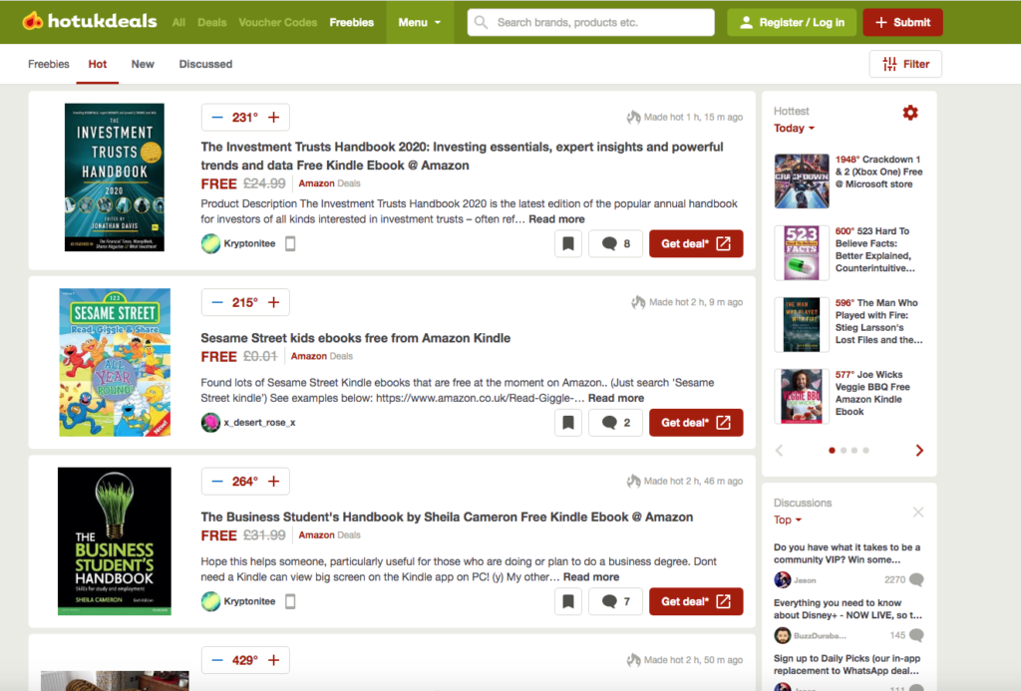The image size is (1021, 691).
Task: Read more of Business Student's Handbook description
Action: 591,577
